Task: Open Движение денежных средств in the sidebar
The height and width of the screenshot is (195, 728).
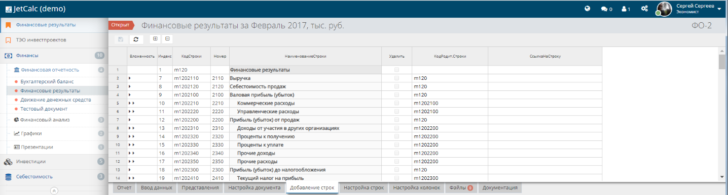Action: 56,100
